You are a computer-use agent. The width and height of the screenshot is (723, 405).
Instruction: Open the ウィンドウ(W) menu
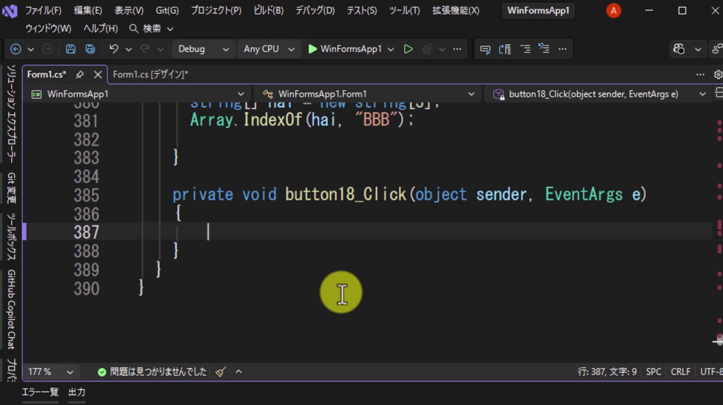click(48, 29)
